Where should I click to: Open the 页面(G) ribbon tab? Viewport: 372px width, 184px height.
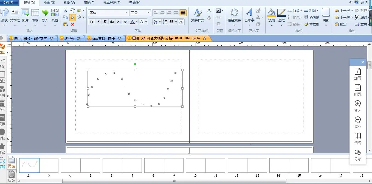pyautogui.click(x=49, y=3)
